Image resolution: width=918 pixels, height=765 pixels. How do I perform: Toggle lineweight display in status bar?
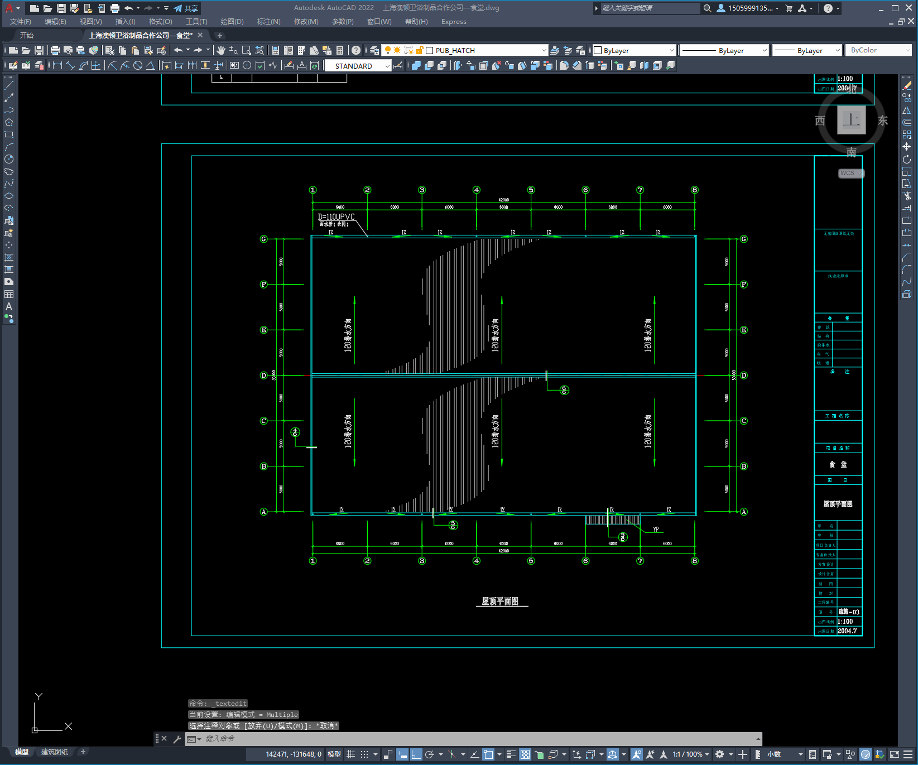511,754
